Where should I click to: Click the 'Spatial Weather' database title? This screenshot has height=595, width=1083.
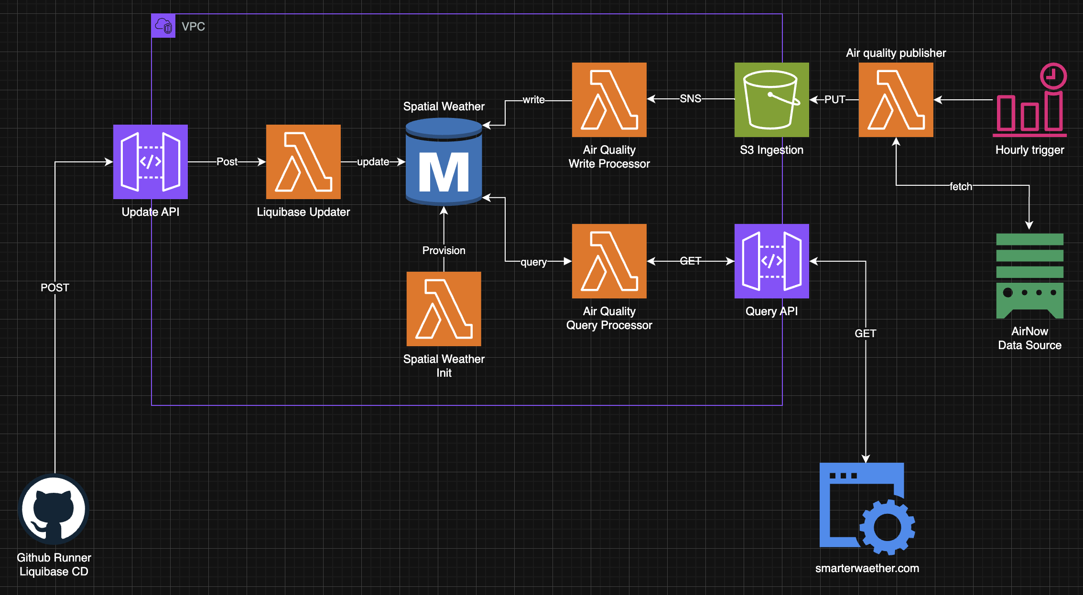444,106
